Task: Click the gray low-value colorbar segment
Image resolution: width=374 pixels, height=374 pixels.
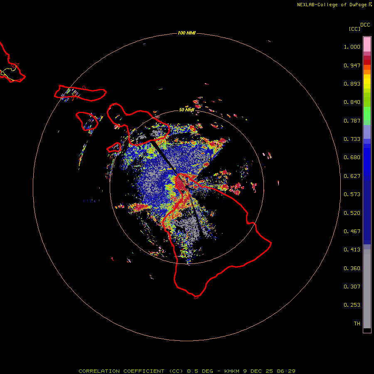Action: pos(367,289)
